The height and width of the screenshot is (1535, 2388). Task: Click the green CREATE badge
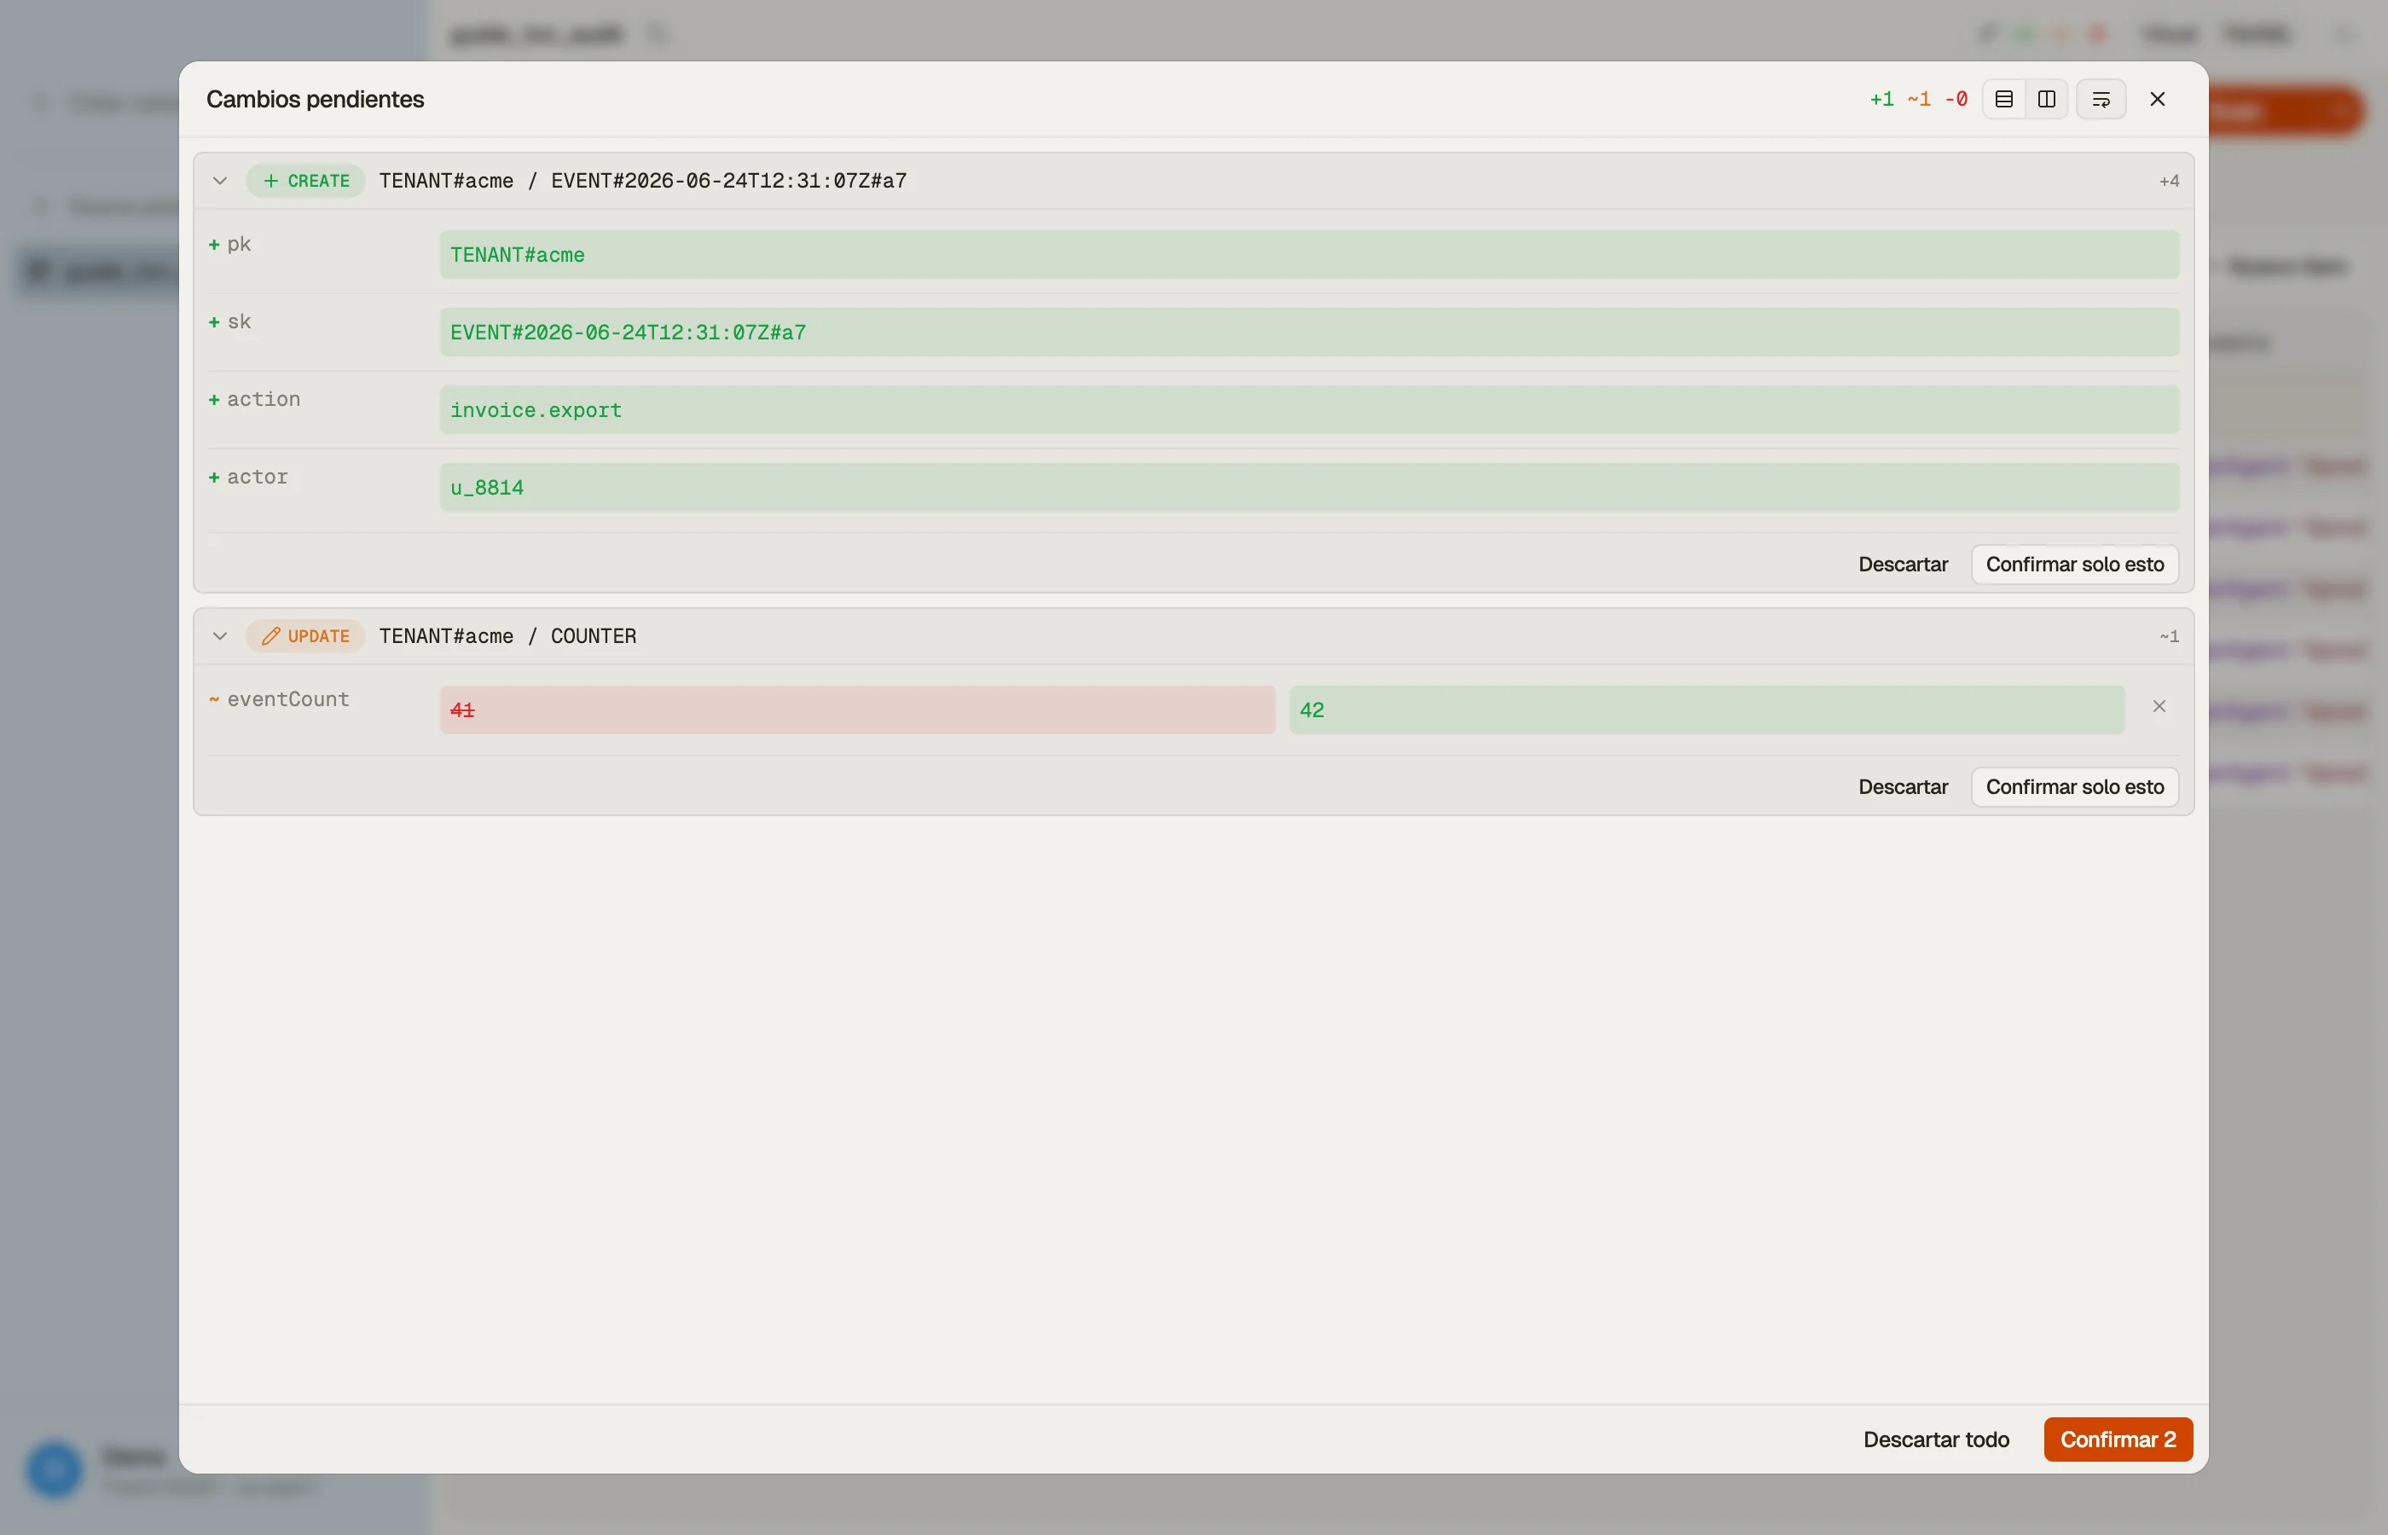pos(306,181)
